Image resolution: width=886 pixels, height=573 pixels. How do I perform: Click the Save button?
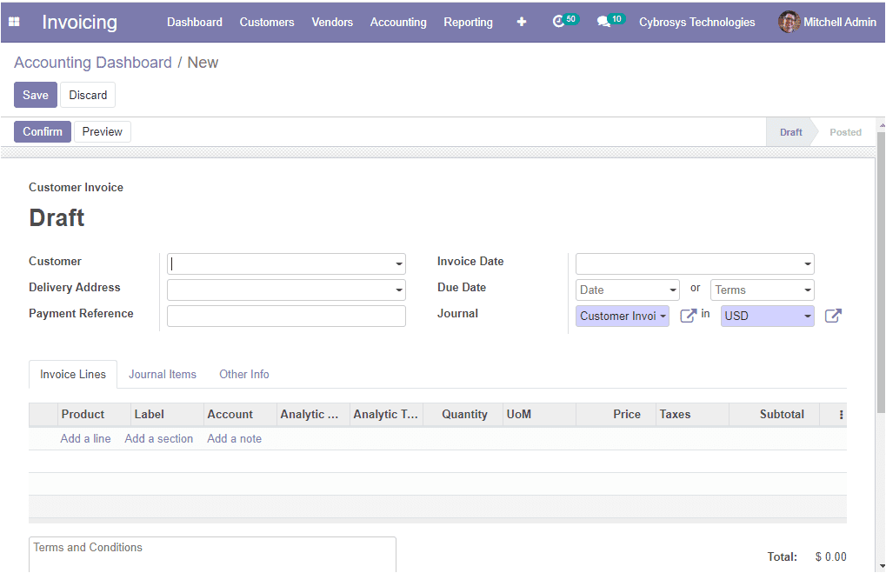pos(36,95)
